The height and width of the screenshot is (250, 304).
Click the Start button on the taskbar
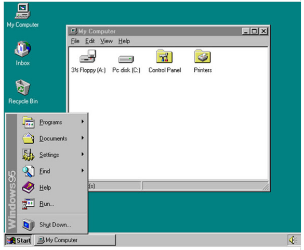point(19,240)
